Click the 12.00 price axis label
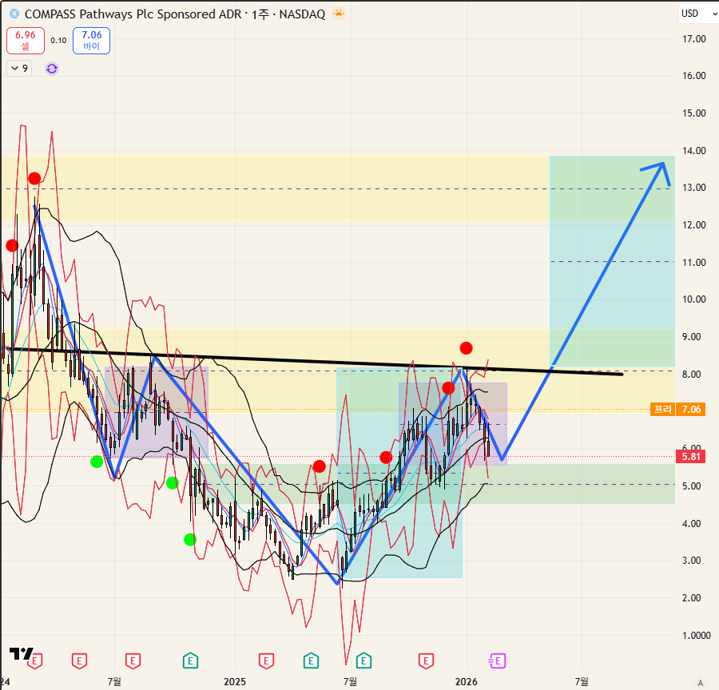The height and width of the screenshot is (690, 719). (x=693, y=225)
